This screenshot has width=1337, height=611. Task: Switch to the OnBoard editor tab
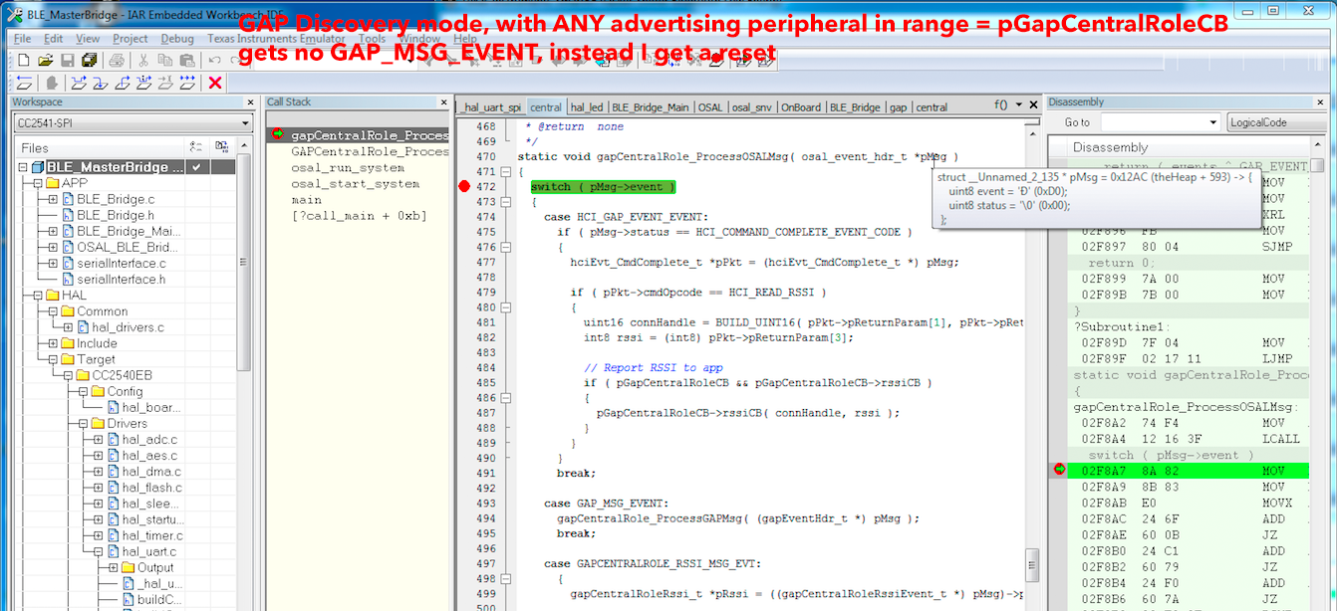[x=801, y=106]
